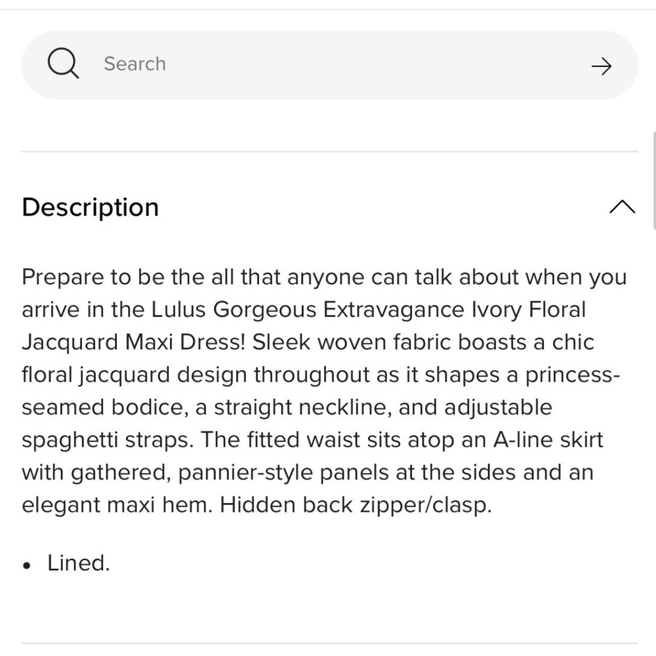This screenshot has height=656, width=656.
Task: Click the Description section heading
Action: [x=91, y=207]
